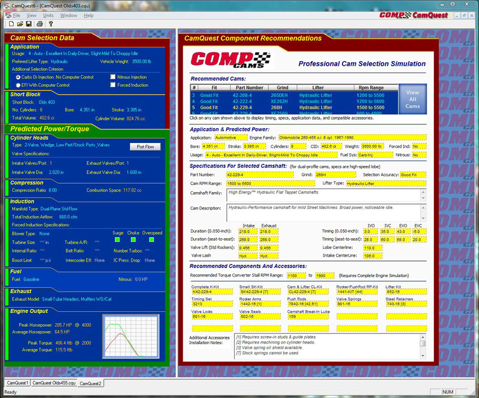Switch to the CamQuest2 tab
Screen dimensions: 479x398
point(90,384)
